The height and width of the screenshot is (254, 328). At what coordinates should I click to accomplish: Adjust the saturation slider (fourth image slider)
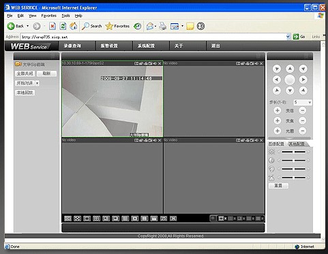coord(293,178)
